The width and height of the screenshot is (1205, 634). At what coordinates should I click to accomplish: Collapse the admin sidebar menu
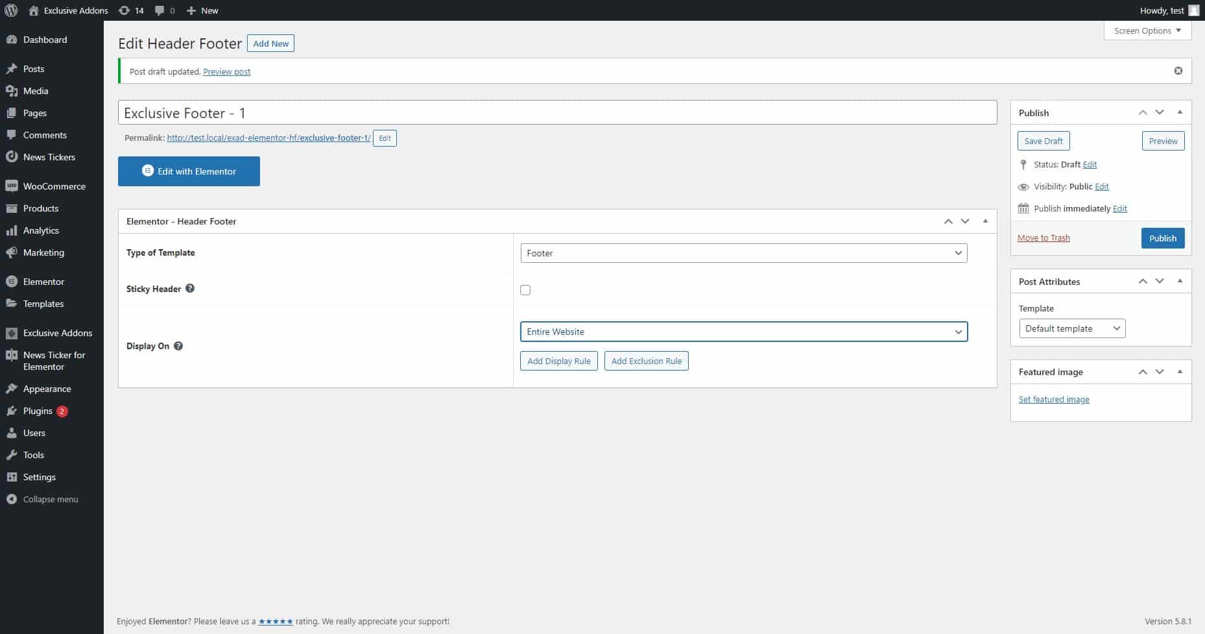click(x=52, y=499)
